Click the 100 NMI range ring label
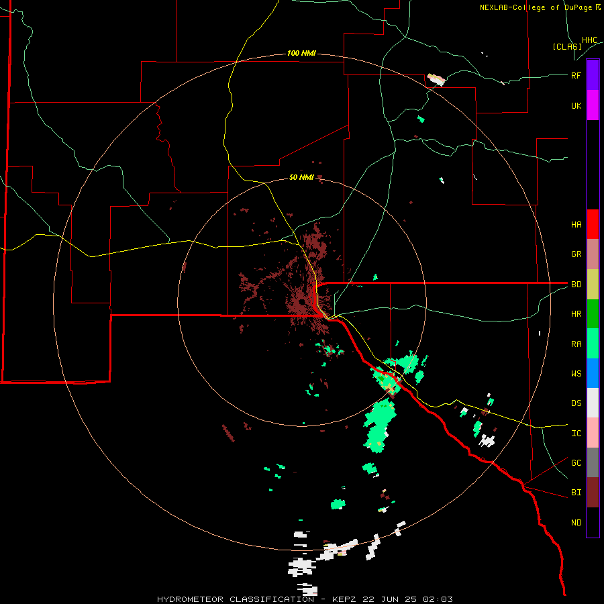Viewport: 604px width, 604px height. [301, 53]
